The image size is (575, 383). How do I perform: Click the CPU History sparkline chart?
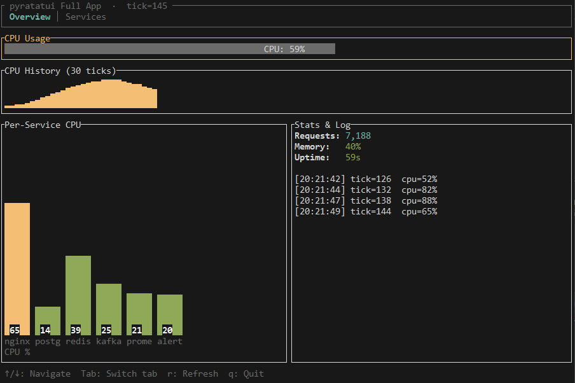tap(81, 94)
